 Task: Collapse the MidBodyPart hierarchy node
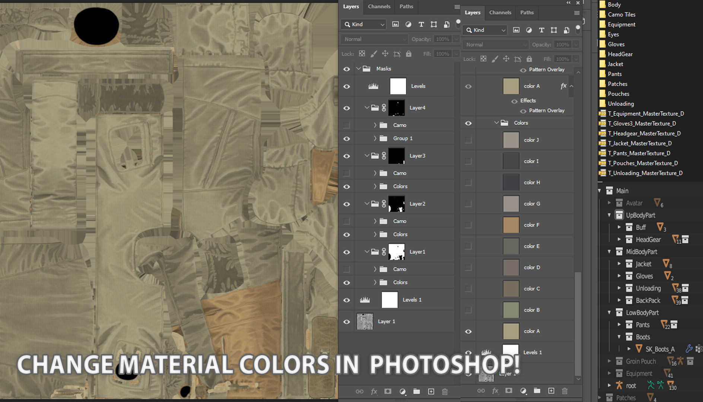click(609, 252)
